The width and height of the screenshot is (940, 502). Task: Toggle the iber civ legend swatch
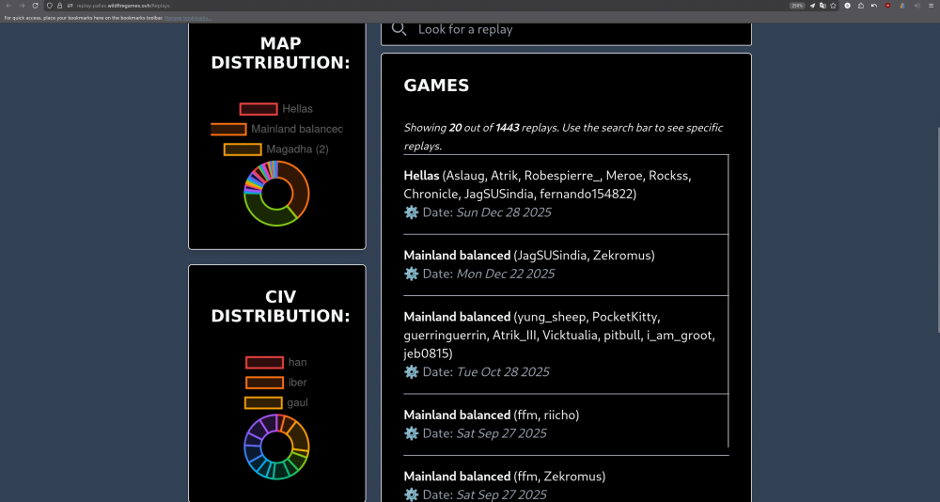click(x=264, y=383)
